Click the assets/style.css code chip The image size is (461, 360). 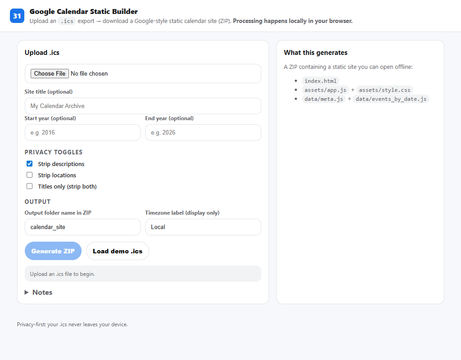tap(384, 90)
